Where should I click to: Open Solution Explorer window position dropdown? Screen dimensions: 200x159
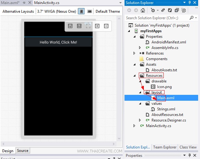click(184, 2)
